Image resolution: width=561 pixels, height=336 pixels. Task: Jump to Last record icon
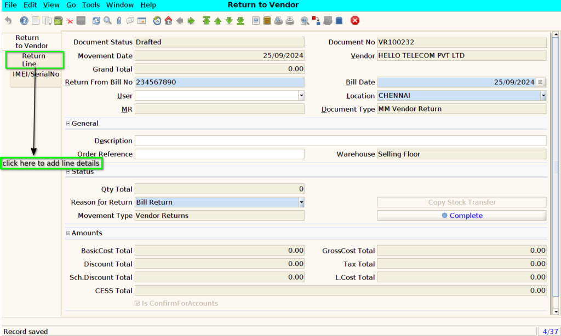coord(241,21)
